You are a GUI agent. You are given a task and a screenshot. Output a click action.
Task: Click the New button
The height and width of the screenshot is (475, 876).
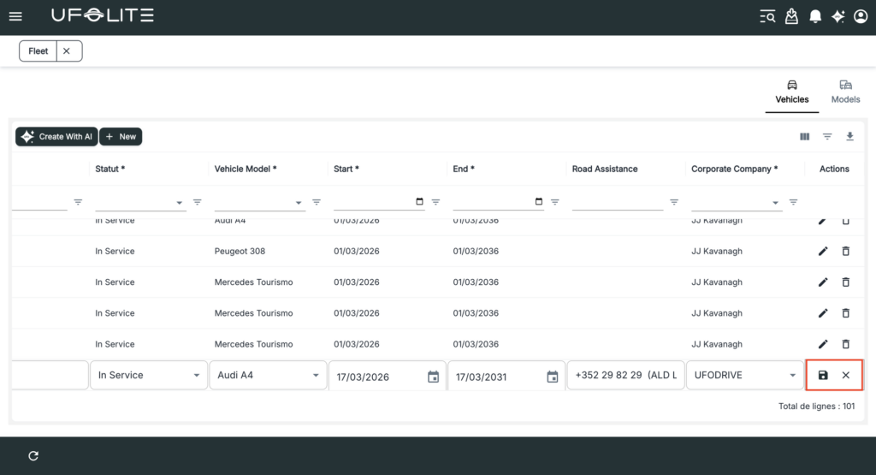tap(121, 137)
